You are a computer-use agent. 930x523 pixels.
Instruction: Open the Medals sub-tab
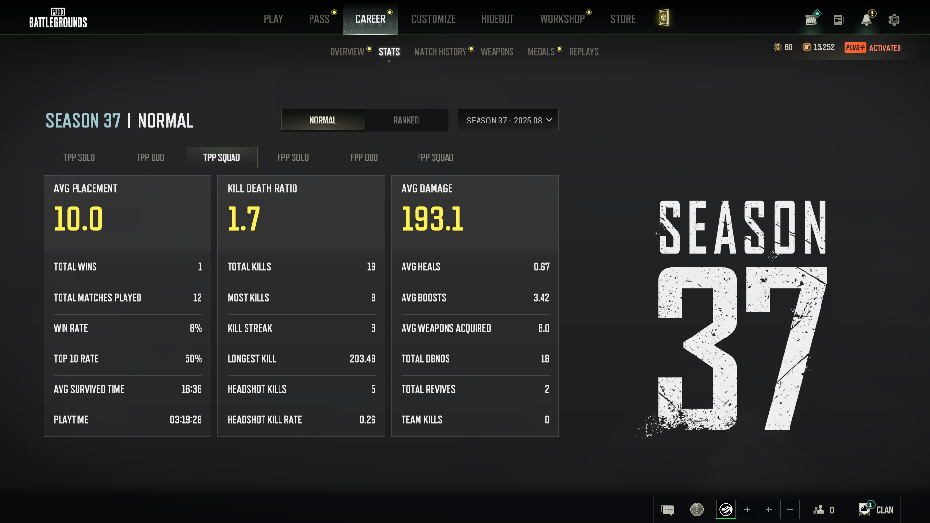541,52
